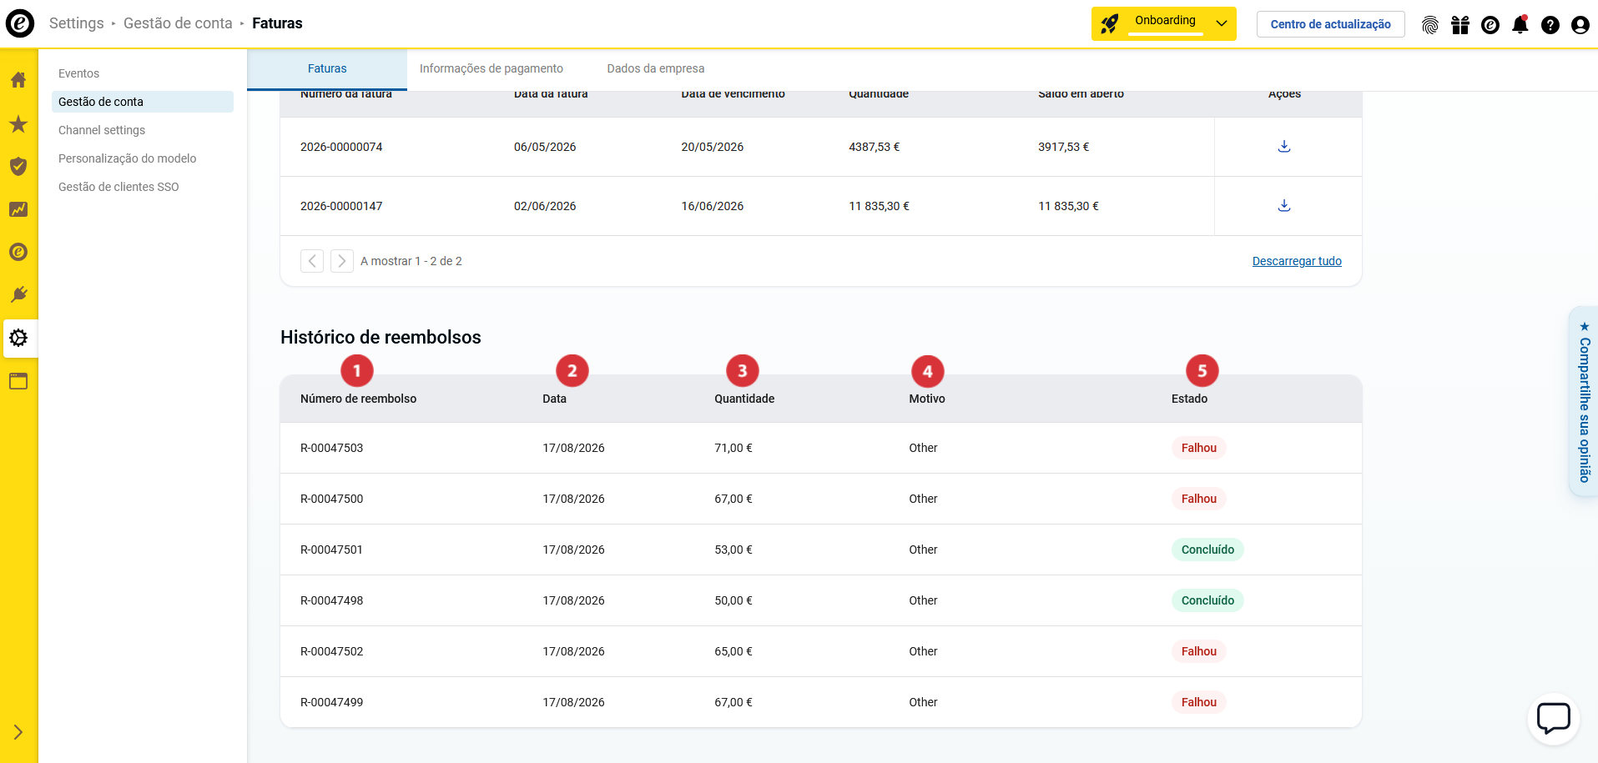Click the Centro de actualização button
1598x763 pixels.
[x=1330, y=24]
